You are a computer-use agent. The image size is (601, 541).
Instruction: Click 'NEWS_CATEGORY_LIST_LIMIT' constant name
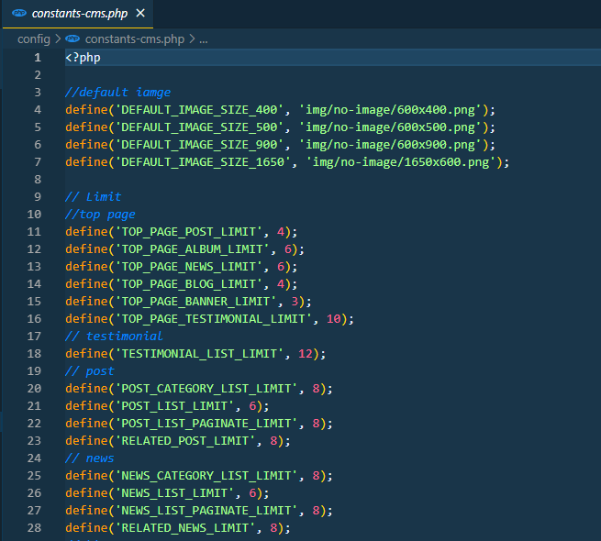click(206, 476)
